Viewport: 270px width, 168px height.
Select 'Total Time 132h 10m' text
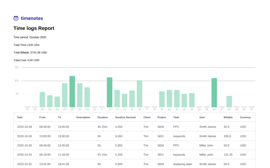(27, 45)
